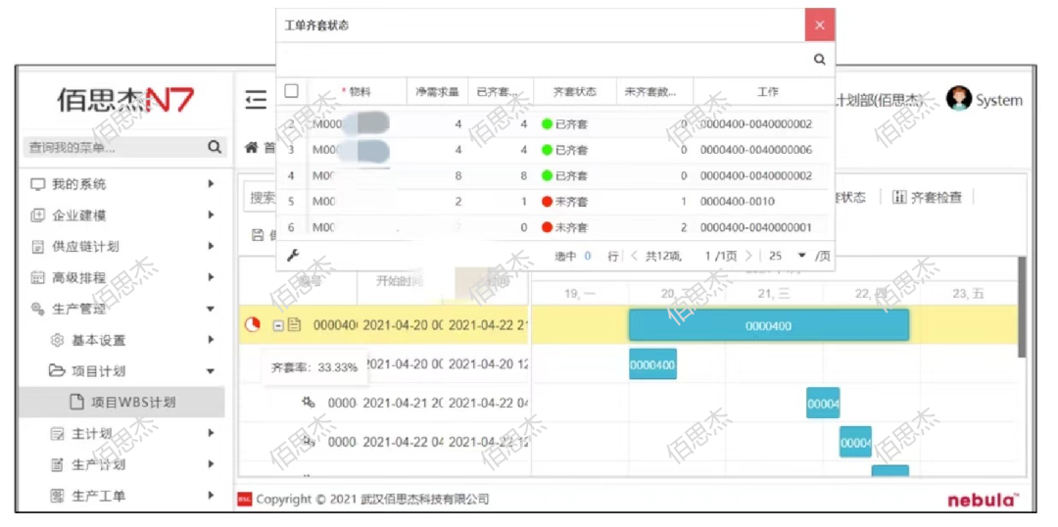Click cell 0000400-0010
This screenshot has width=1058, height=527.
[x=738, y=202]
